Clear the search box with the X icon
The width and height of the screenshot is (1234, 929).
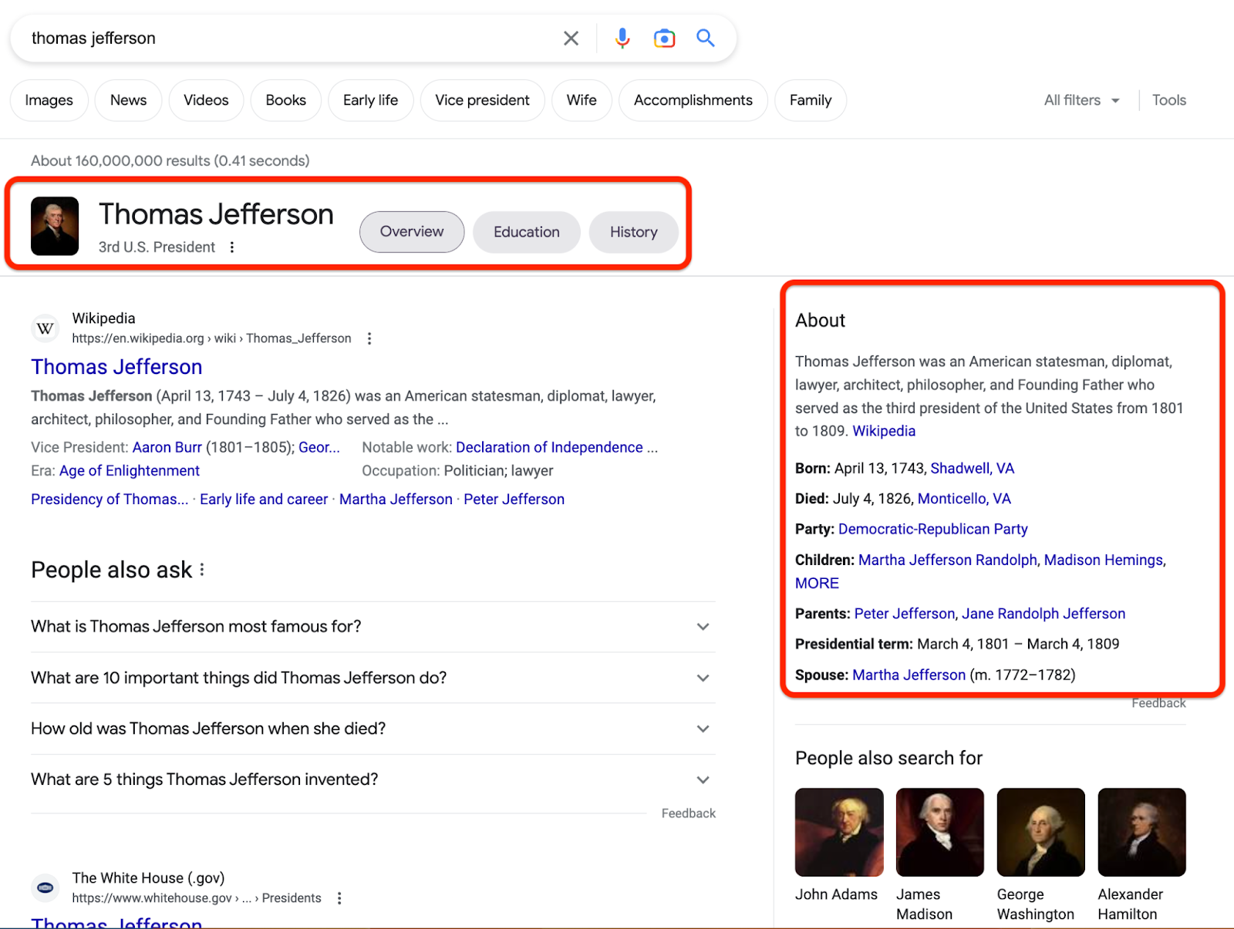point(571,39)
